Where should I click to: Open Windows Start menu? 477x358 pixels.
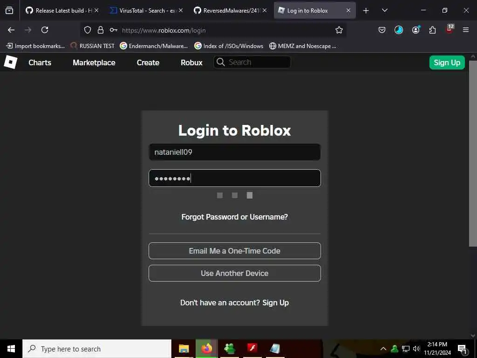(x=11, y=349)
